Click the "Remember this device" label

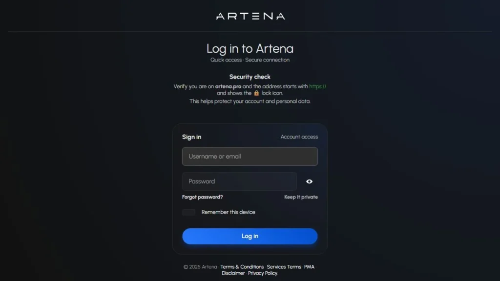(x=228, y=212)
